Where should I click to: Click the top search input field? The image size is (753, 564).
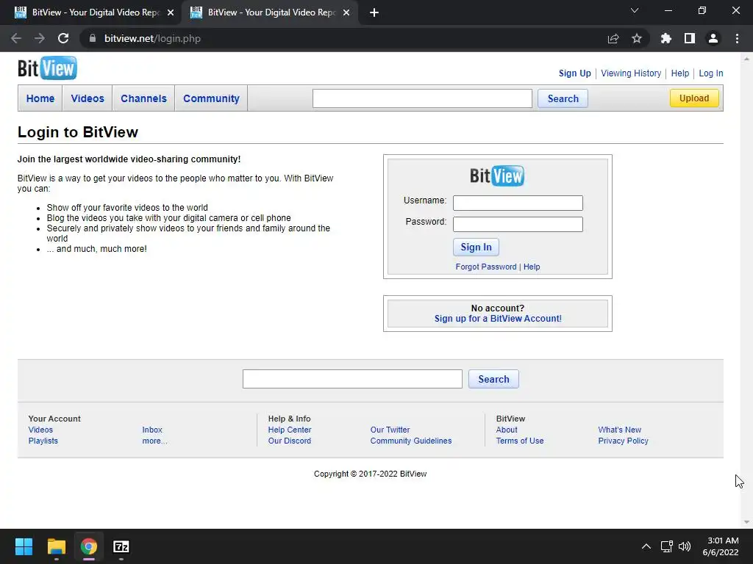click(422, 98)
